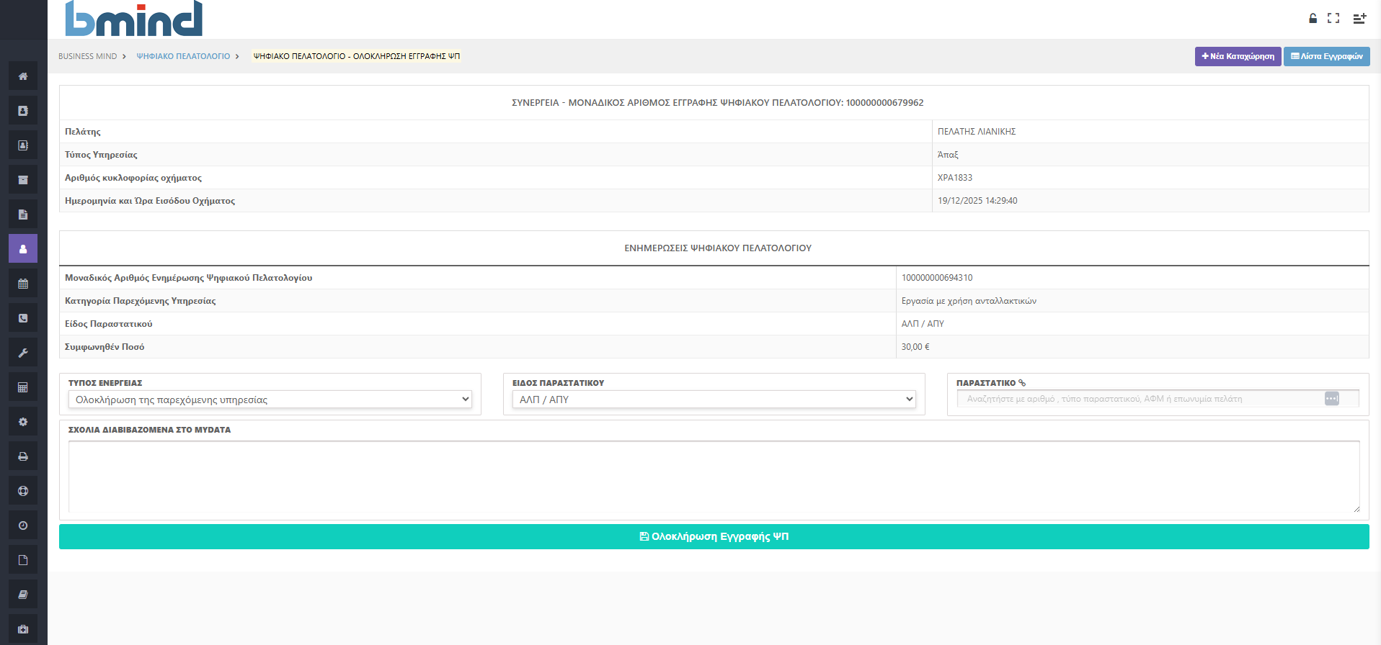
Task: Open the wrench tools sidebar icon
Action: pyautogui.click(x=23, y=353)
